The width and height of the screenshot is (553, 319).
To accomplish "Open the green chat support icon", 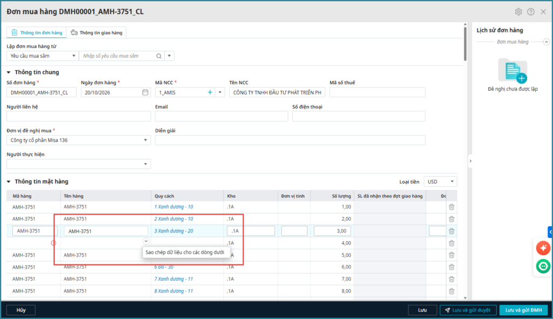I will (x=543, y=266).
